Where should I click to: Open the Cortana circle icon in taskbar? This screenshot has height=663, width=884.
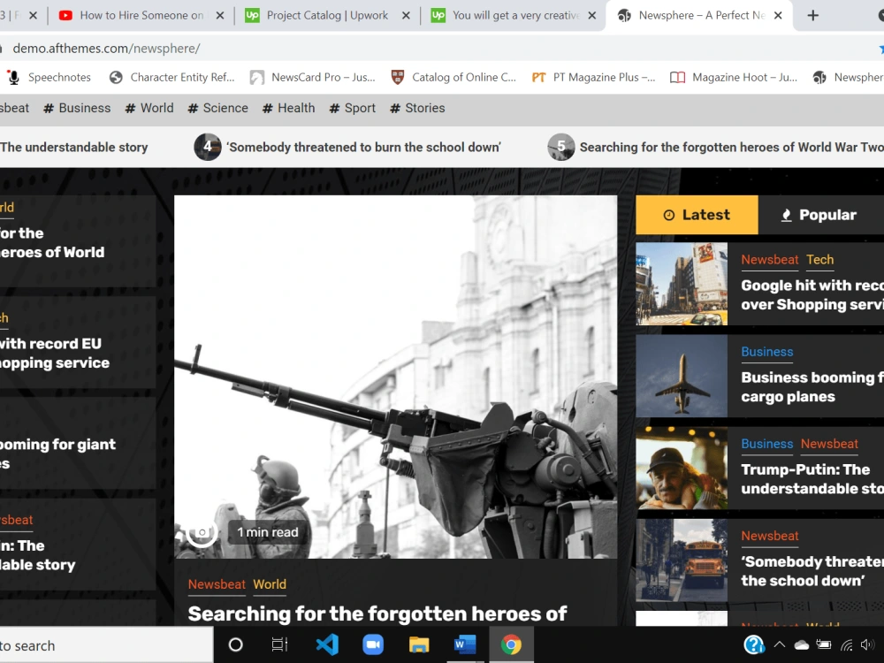[x=236, y=644]
